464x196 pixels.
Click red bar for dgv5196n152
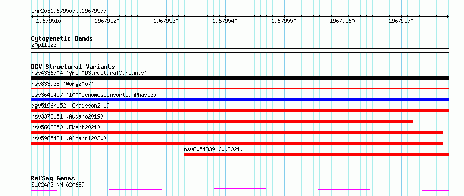(x=240, y=111)
